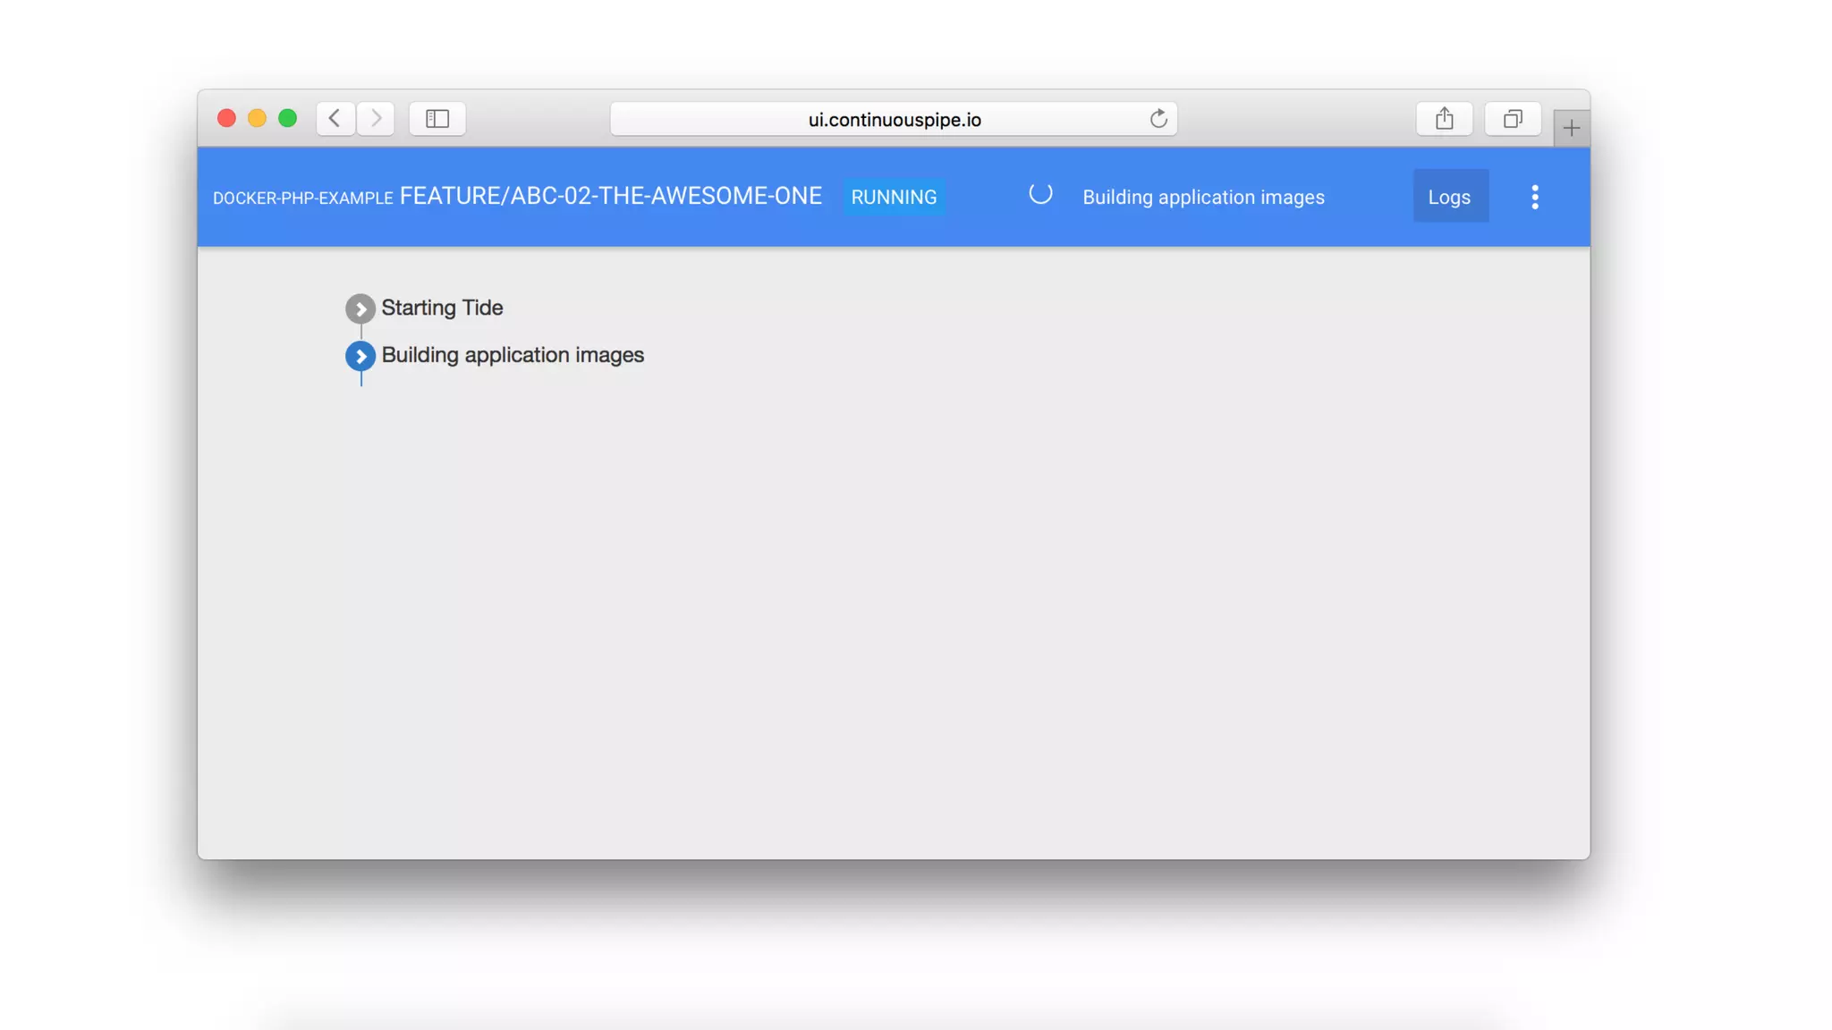Close the Safari window with red button
This screenshot has width=1832, height=1030.
pos(226,118)
